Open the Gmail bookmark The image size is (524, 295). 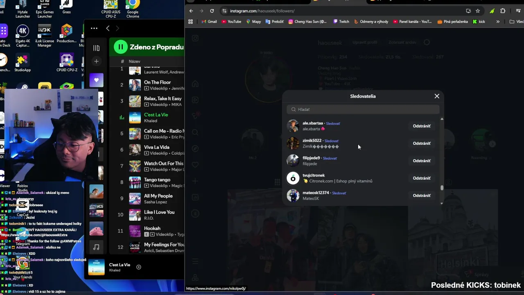click(209, 22)
